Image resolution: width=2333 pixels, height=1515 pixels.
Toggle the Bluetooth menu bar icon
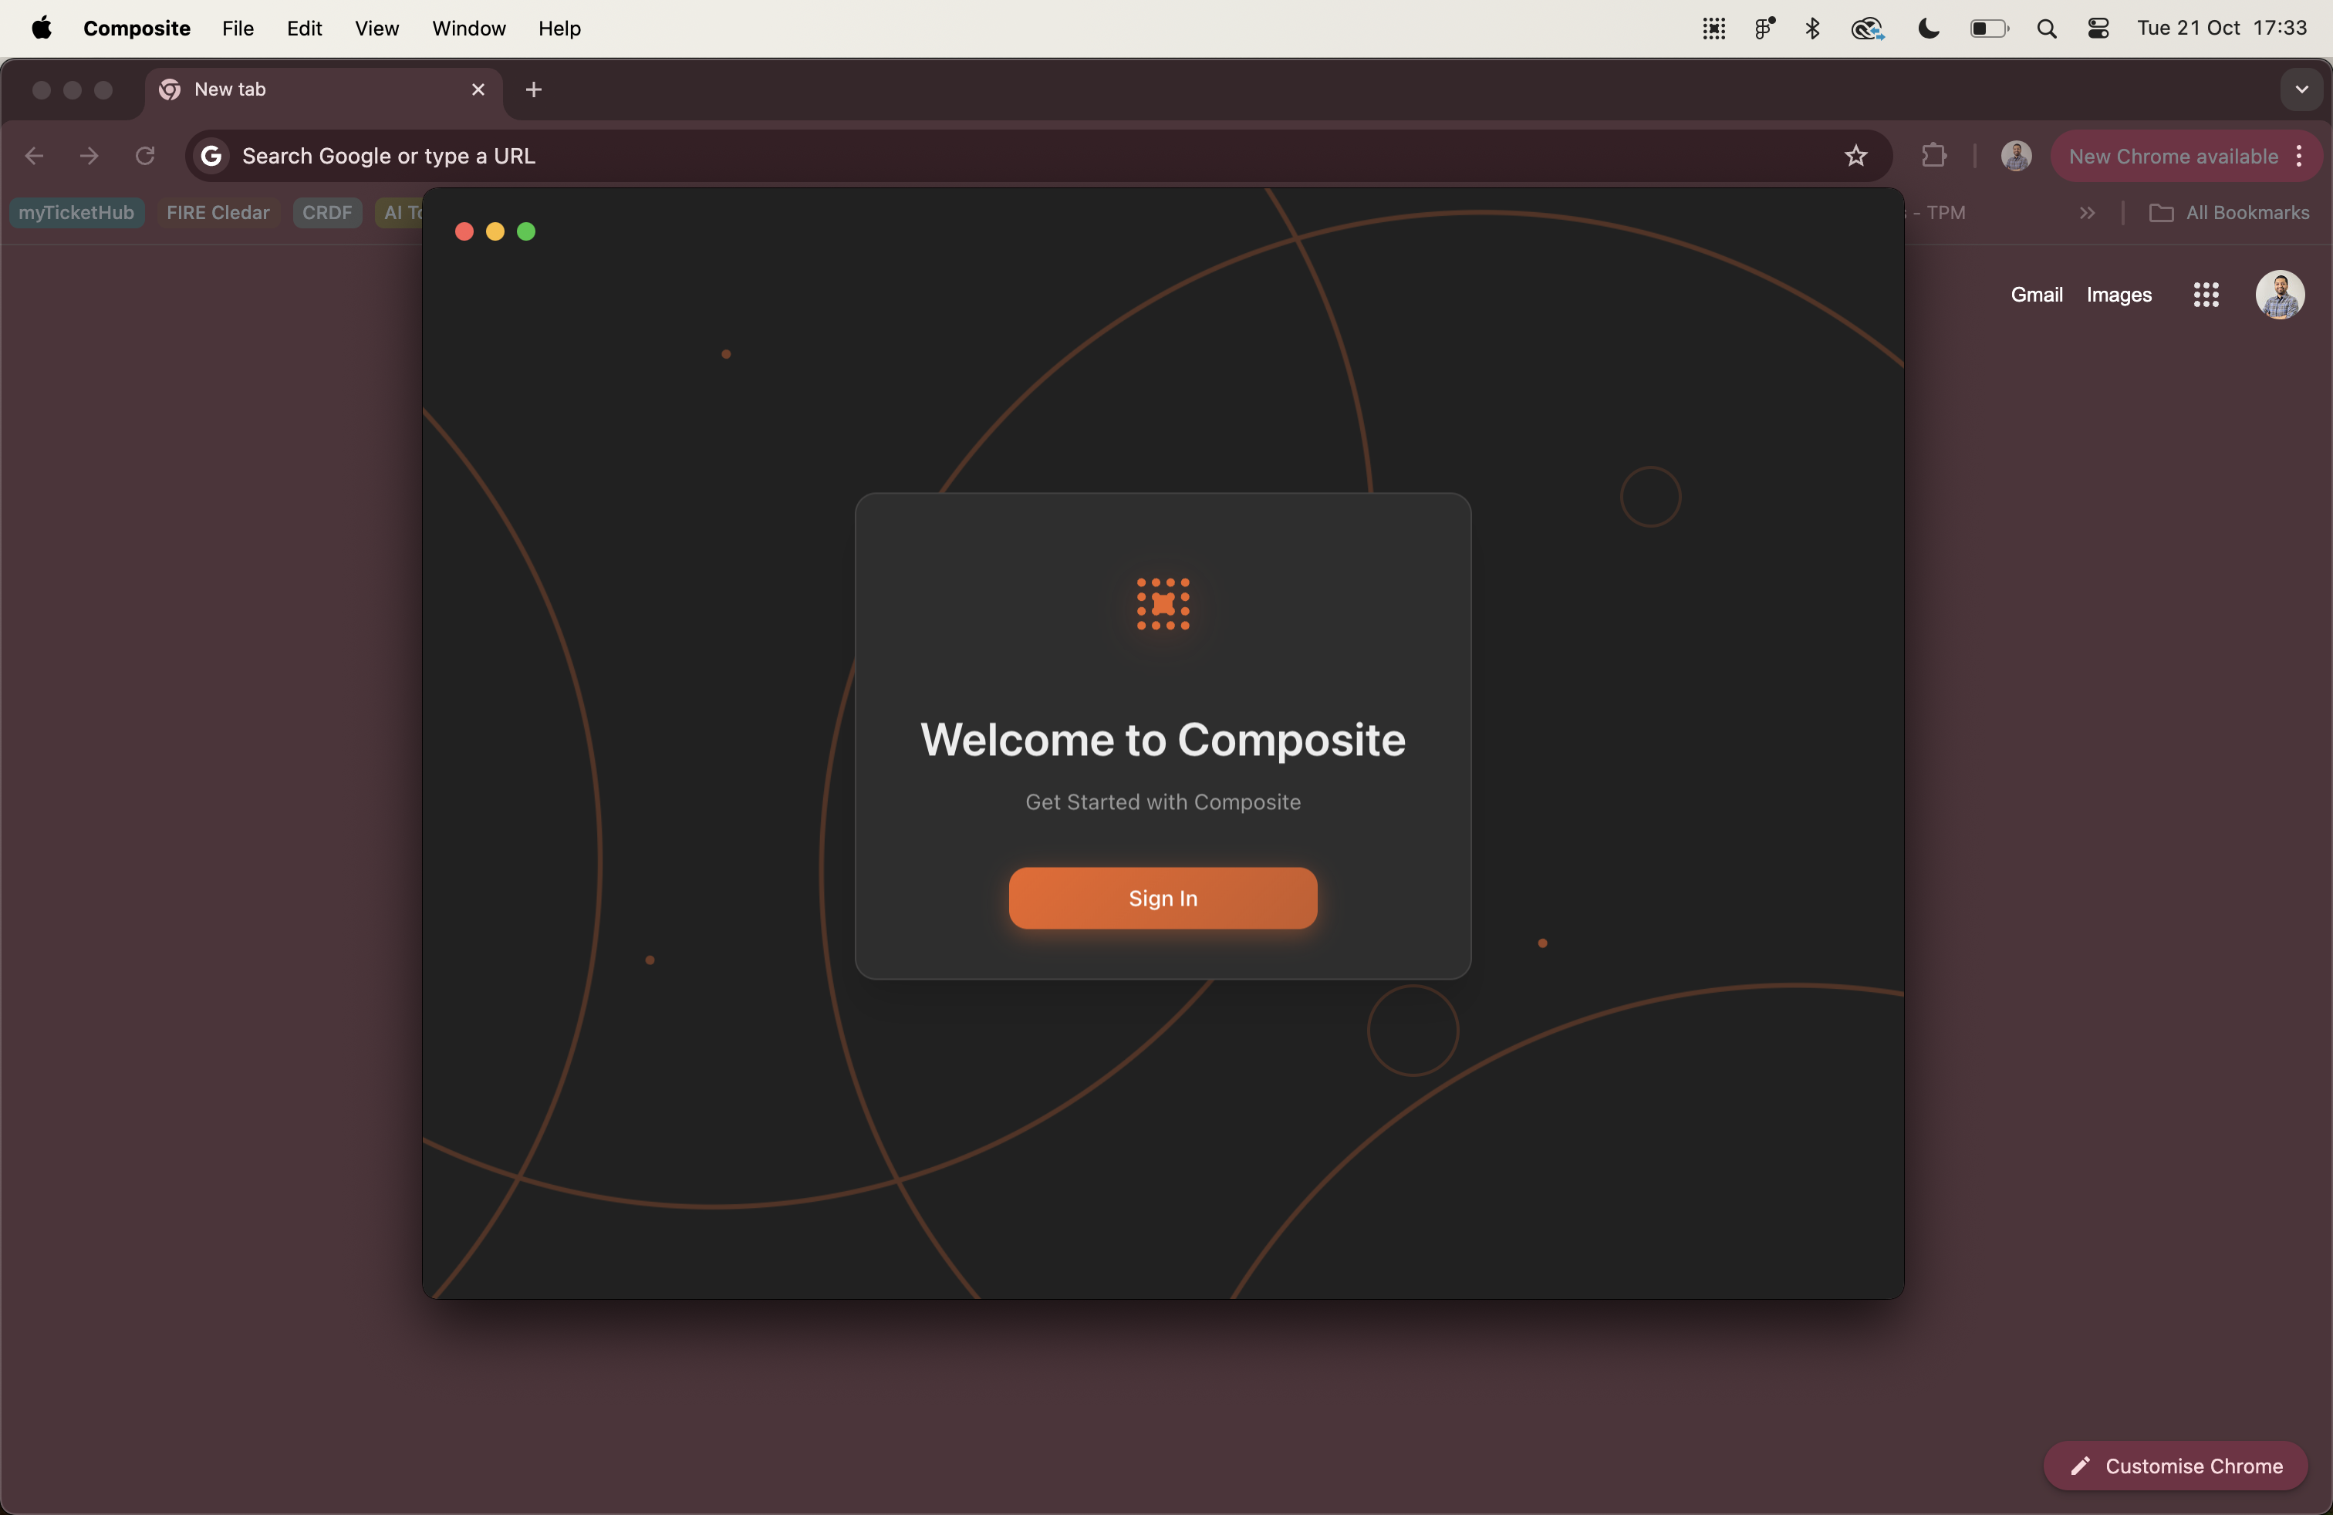(x=1811, y=29)
